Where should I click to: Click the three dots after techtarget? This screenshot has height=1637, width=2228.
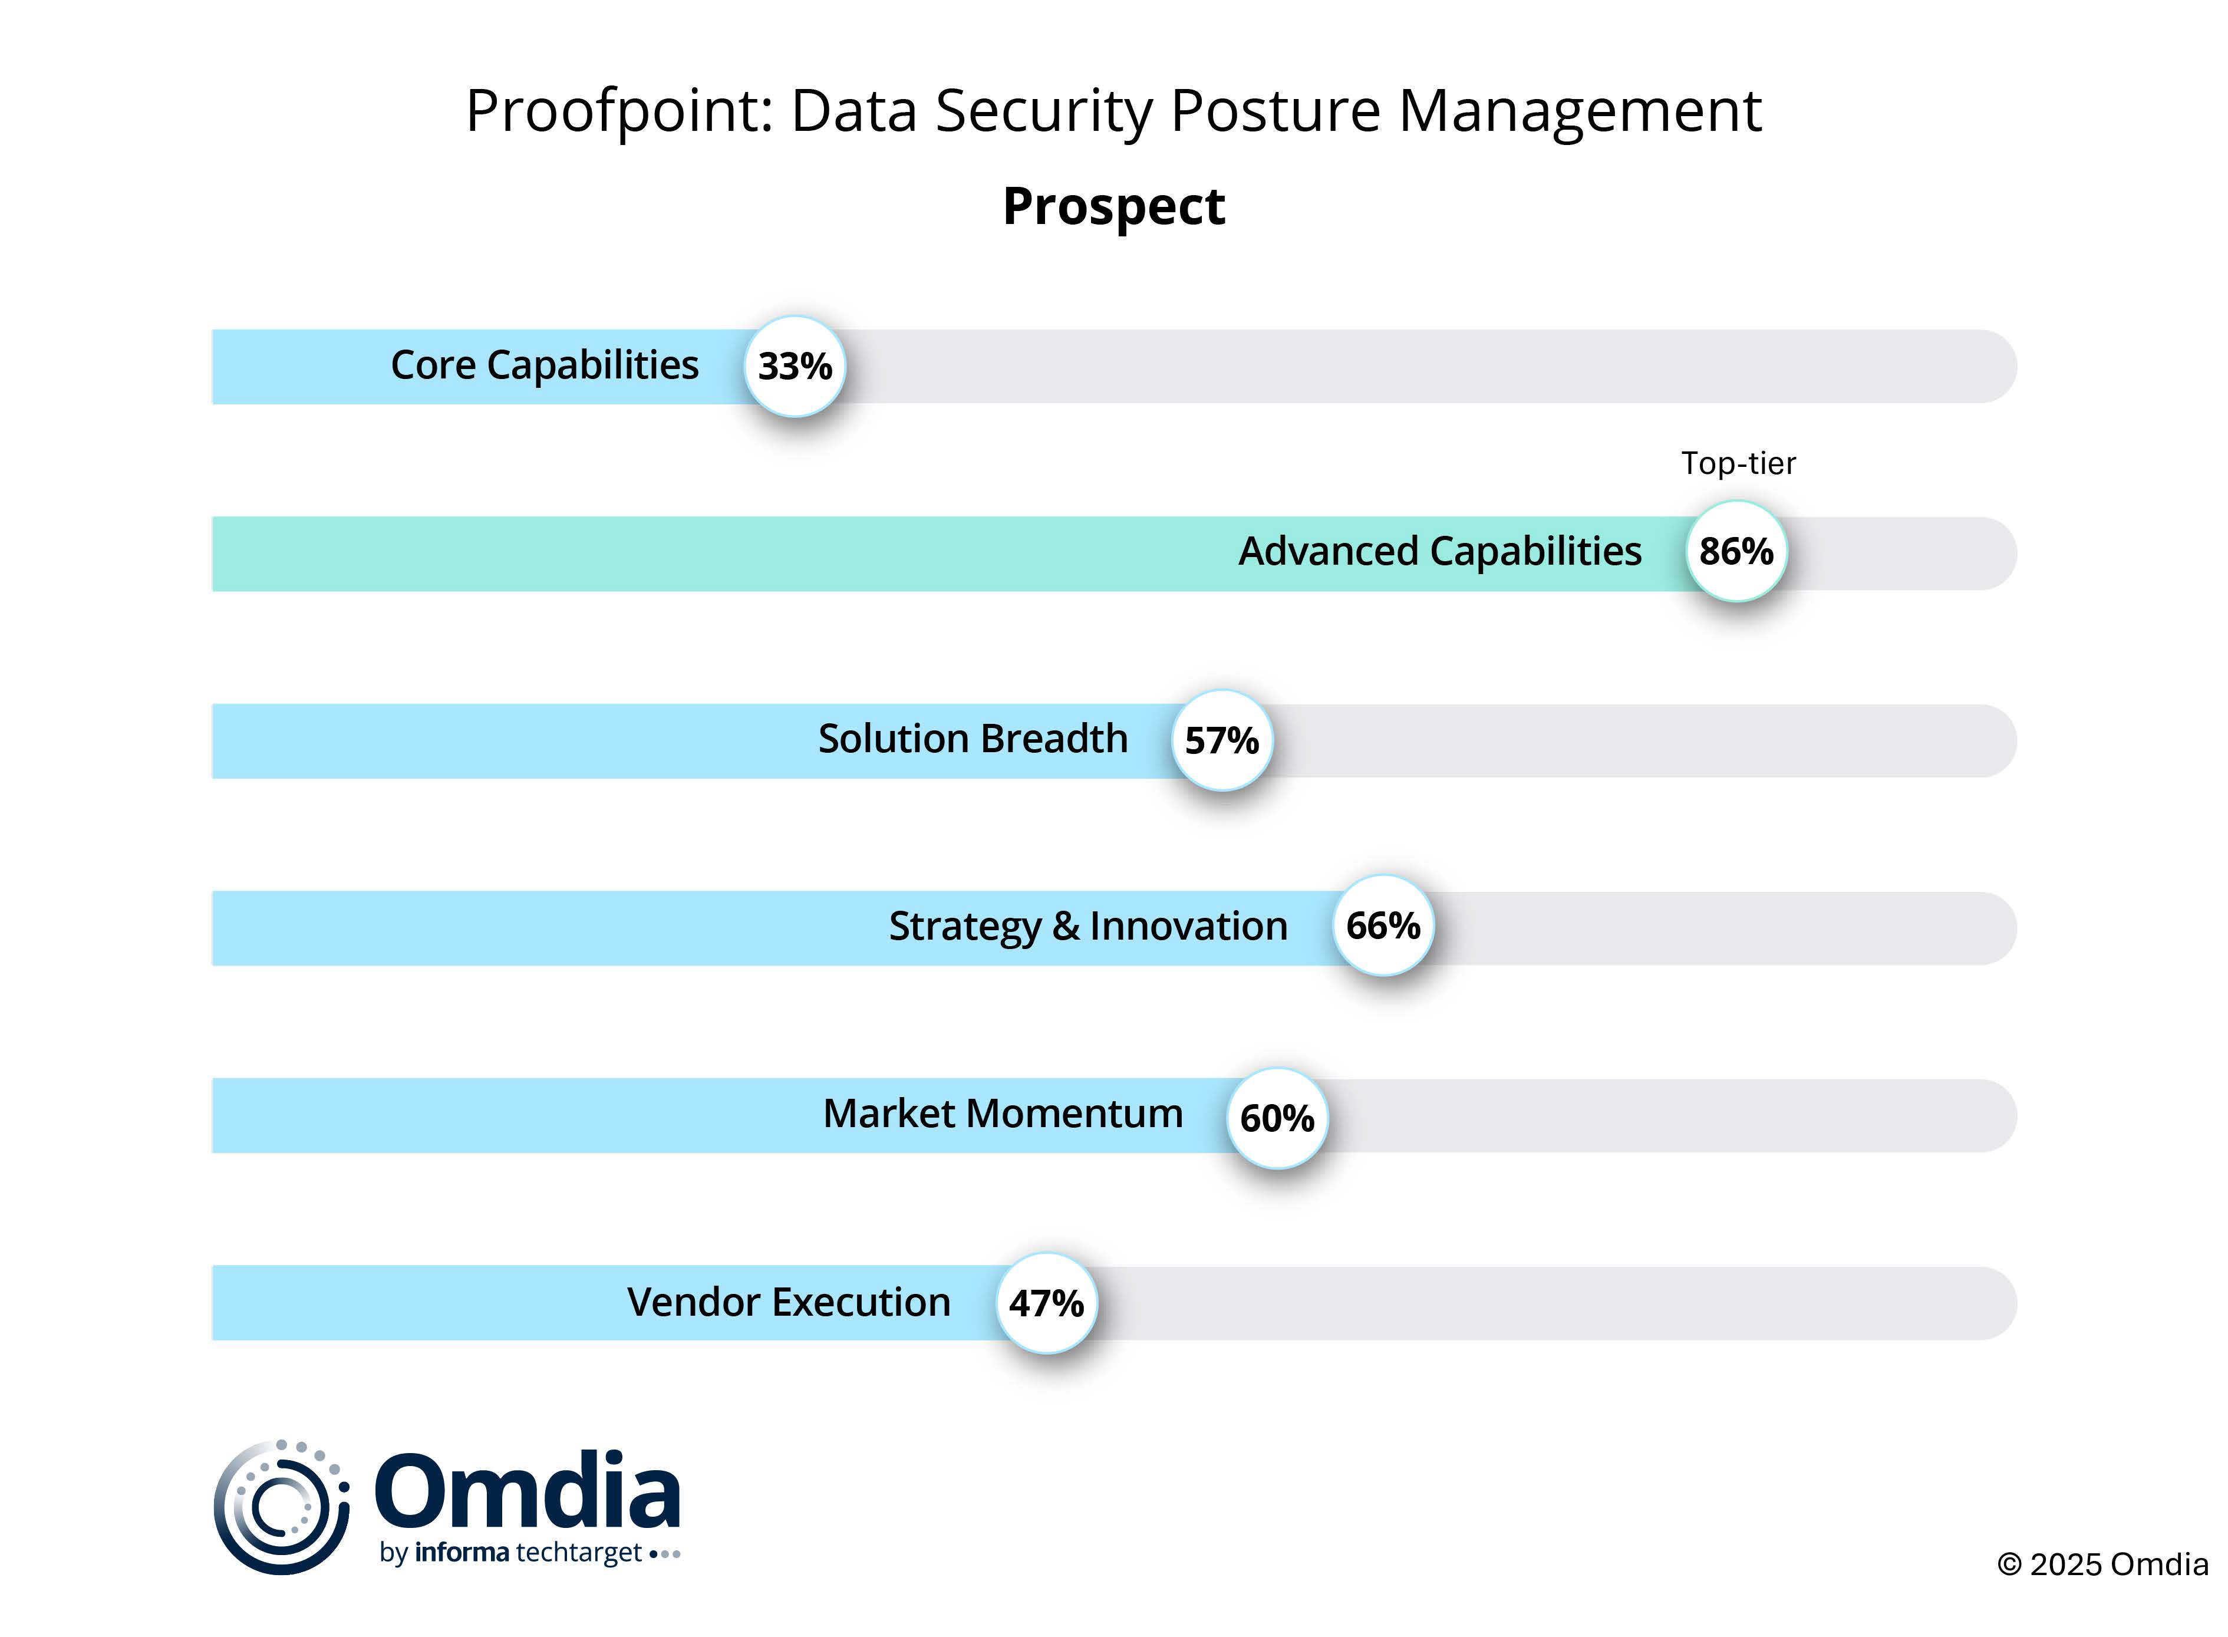[665, 1554]
